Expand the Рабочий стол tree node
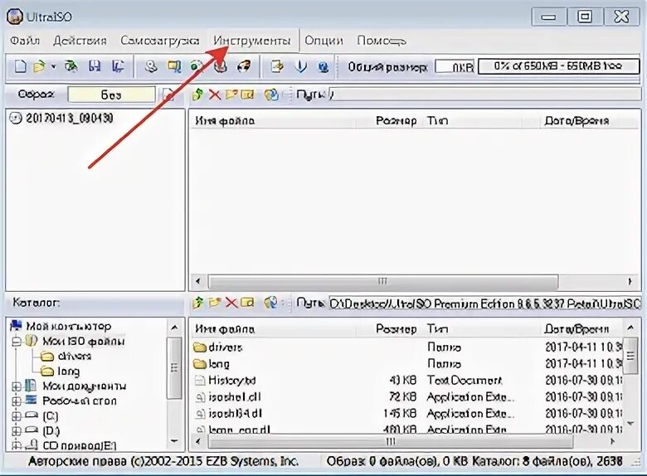The height and width of the screenshot is (476, 647). click(17, 401)
